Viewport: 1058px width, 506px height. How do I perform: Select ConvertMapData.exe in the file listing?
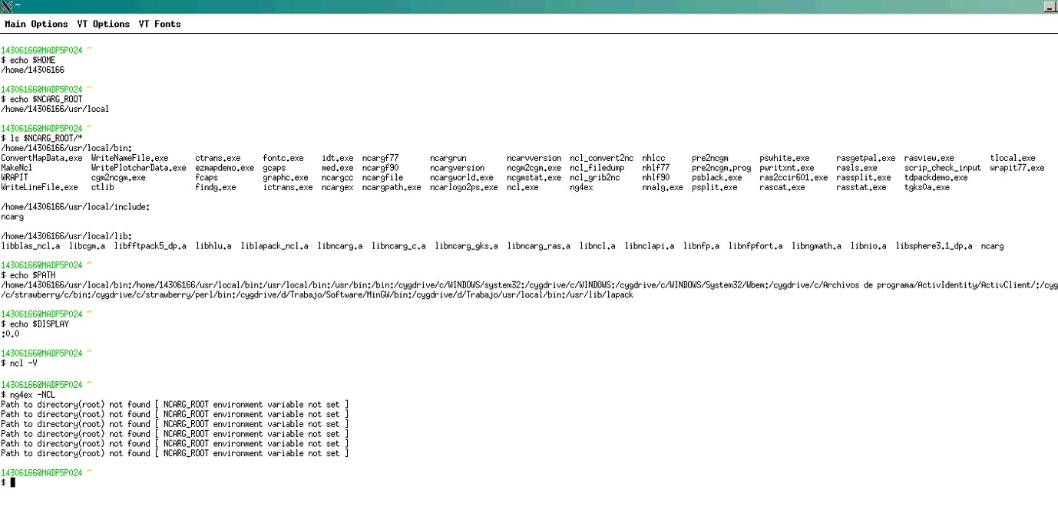[41, 158]
